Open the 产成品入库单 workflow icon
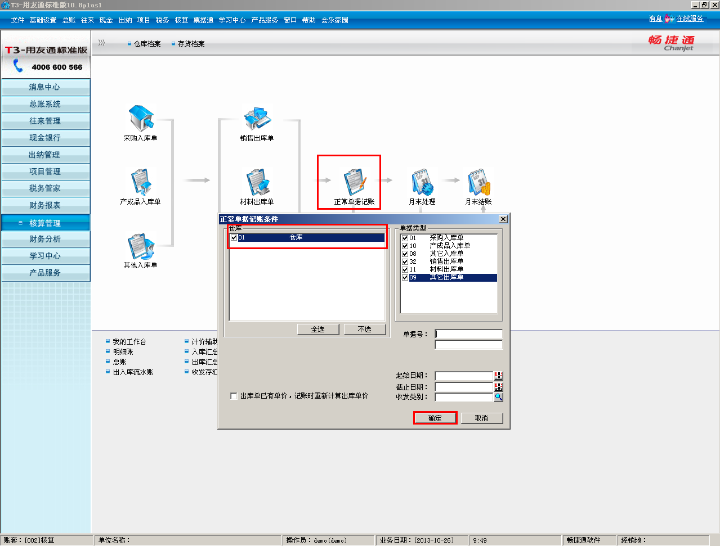The width and height of the screenshot is (720, 546). click(x=141, y=182)
